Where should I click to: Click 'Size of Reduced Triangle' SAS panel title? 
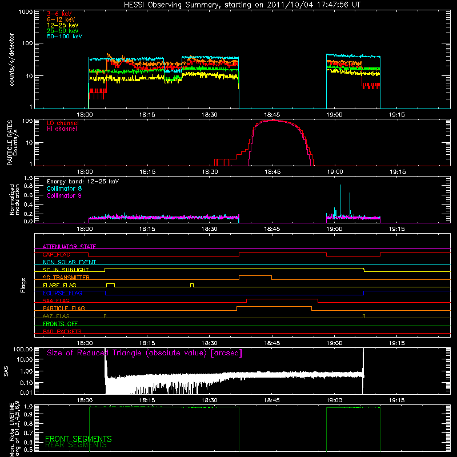(145, 353)
